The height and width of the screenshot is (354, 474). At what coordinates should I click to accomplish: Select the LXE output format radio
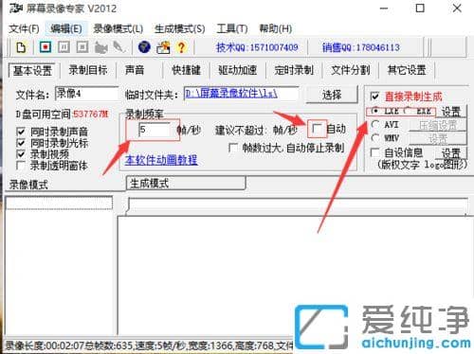pyautogui.click(x=375, y=111)
